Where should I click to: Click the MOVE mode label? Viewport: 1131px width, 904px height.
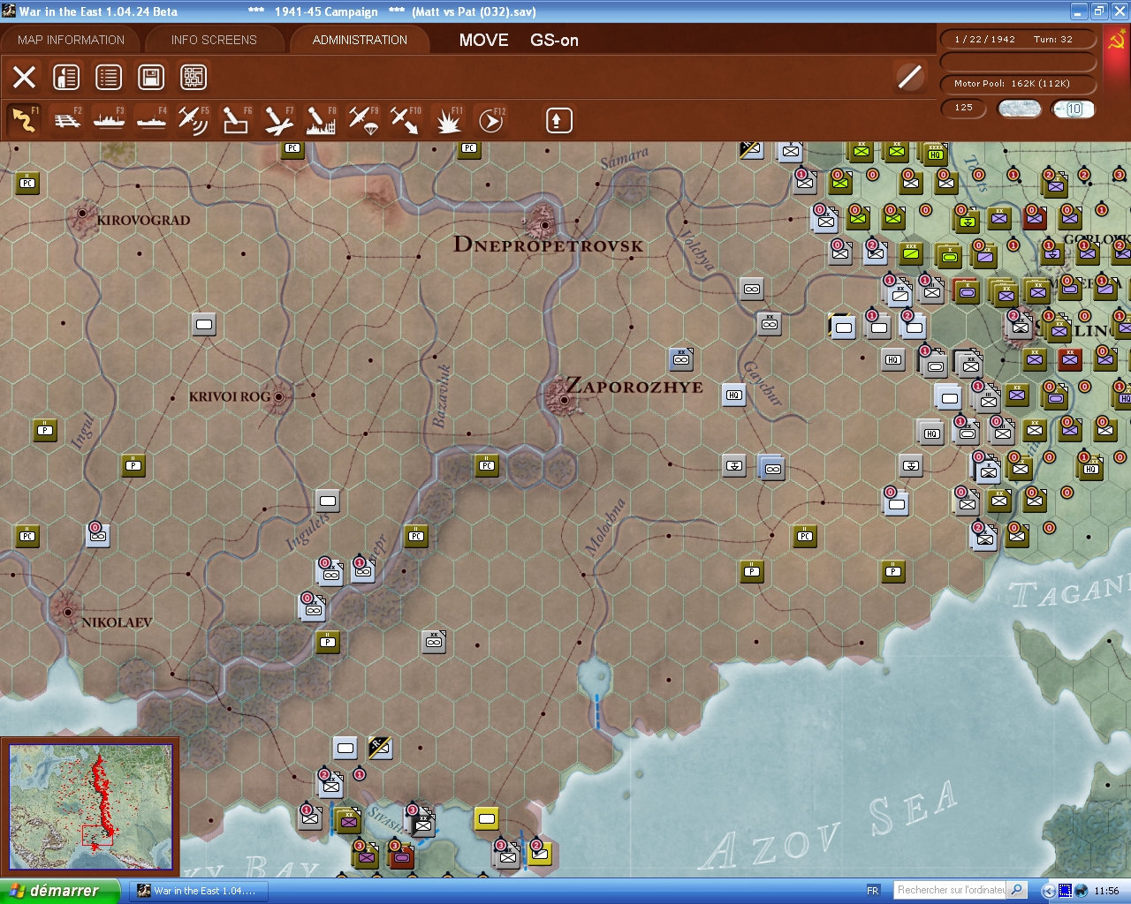483,40
